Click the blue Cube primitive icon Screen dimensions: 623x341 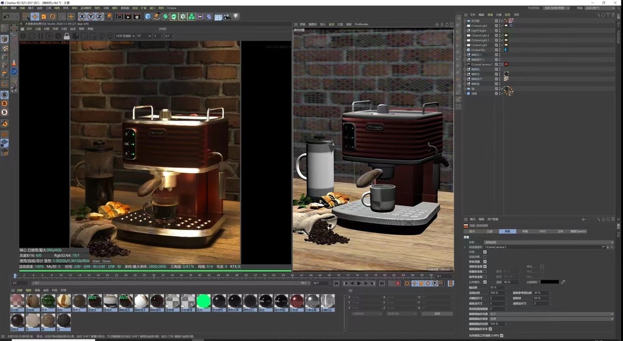[148, 16]
